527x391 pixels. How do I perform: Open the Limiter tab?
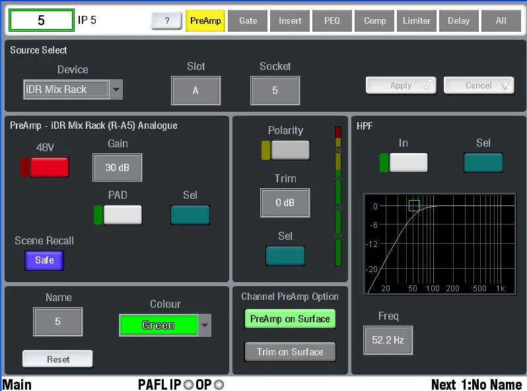[x=417, y=21]
